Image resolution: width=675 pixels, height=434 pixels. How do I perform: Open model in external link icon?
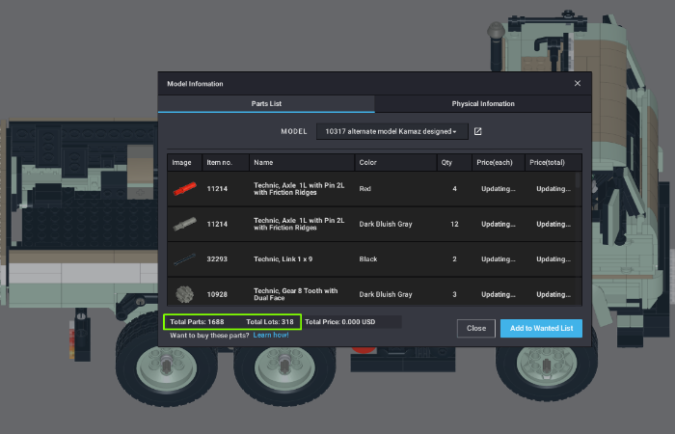(476, 131)
